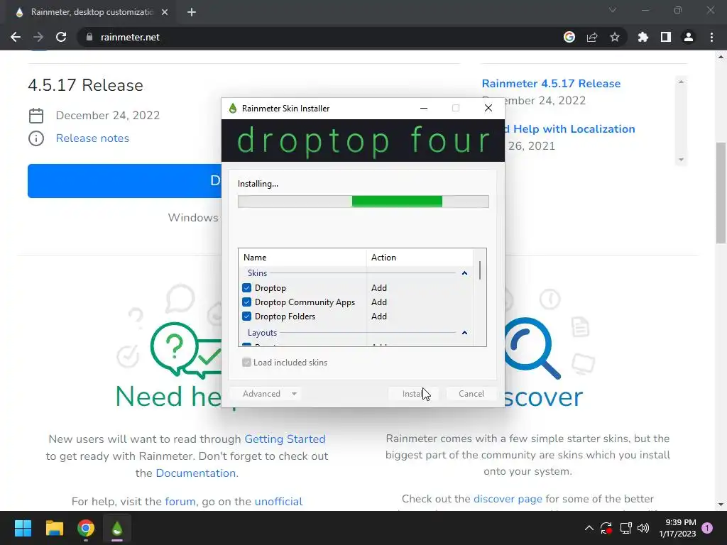Open the Getting Started link
Screen dimensions: 727x545
(x=285, y=439)
